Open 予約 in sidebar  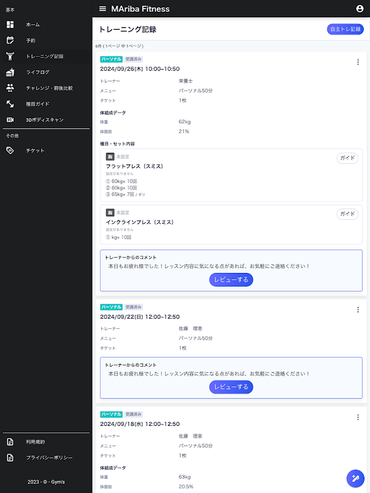click(46, 40)
